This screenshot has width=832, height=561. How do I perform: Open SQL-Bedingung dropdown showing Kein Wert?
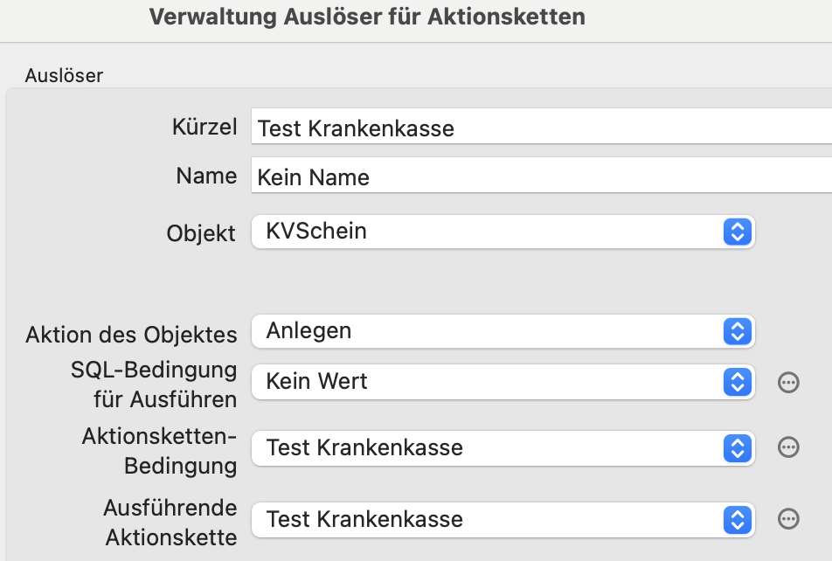coord(503,382)
